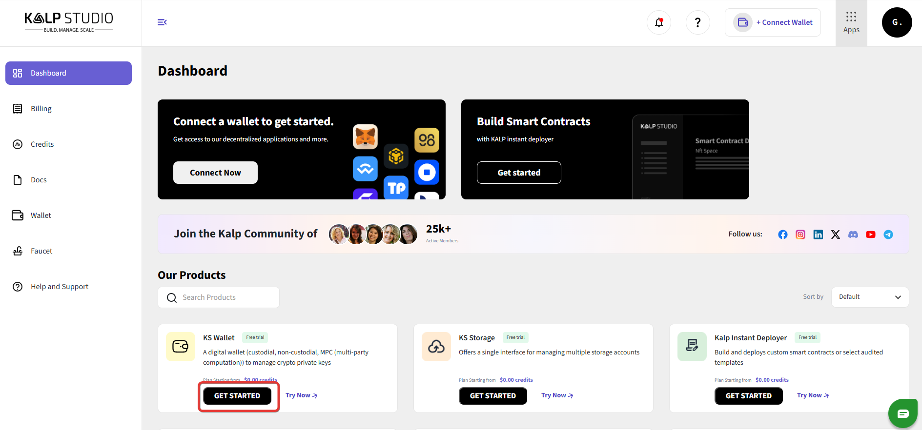Image resolution: width=922 pixels, height=430 pixels.
Task: Click the question mark help icon
Action: [x=697, y=22]
